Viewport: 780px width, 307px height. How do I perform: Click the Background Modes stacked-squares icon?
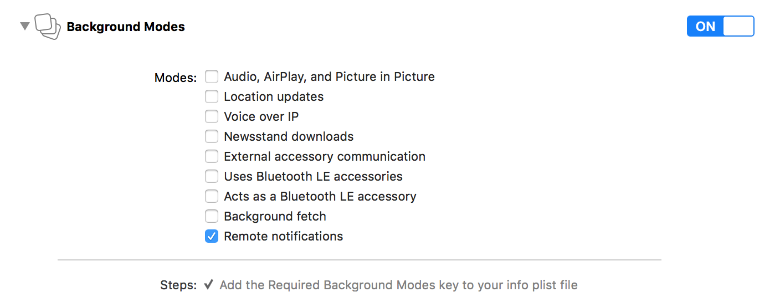click(48, 27)
